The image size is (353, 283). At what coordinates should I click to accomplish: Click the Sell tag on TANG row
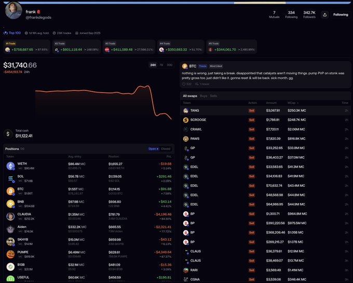click(251, 111)
